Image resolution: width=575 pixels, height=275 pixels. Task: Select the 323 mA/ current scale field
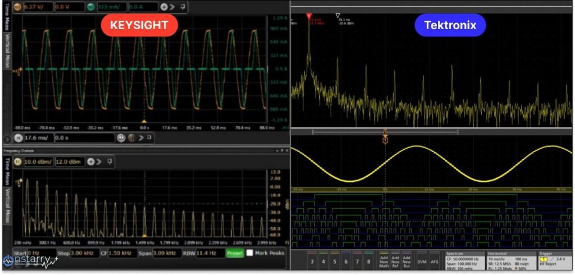pos(112,7)
